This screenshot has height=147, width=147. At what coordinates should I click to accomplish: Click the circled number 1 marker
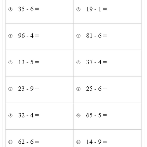click(10, 9)
